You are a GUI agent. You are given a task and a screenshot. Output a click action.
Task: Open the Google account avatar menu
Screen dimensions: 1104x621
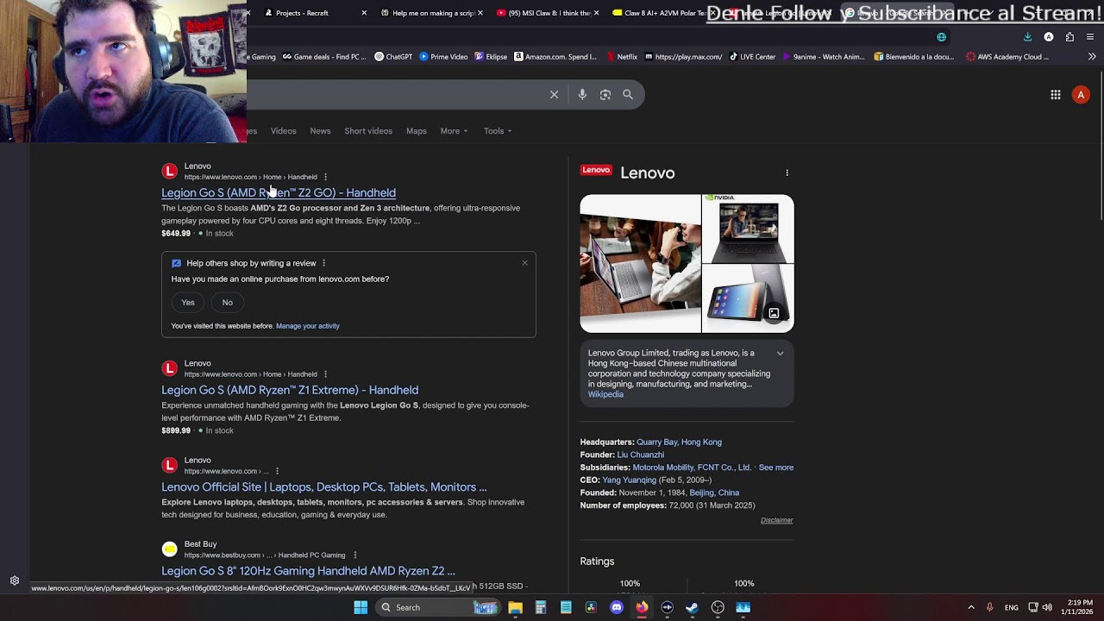pyautogui.click(x=1081, y=95)
